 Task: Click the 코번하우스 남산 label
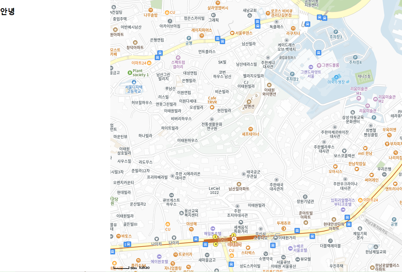[222, 74]
